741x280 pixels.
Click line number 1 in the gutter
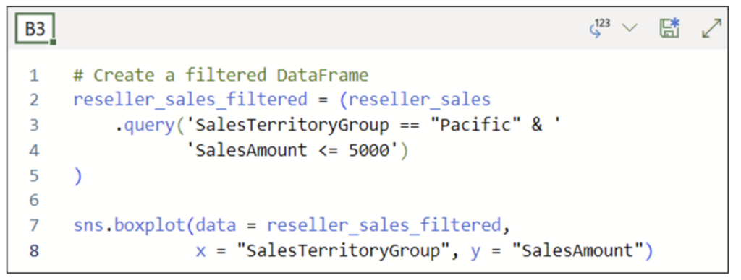point(34,75)
